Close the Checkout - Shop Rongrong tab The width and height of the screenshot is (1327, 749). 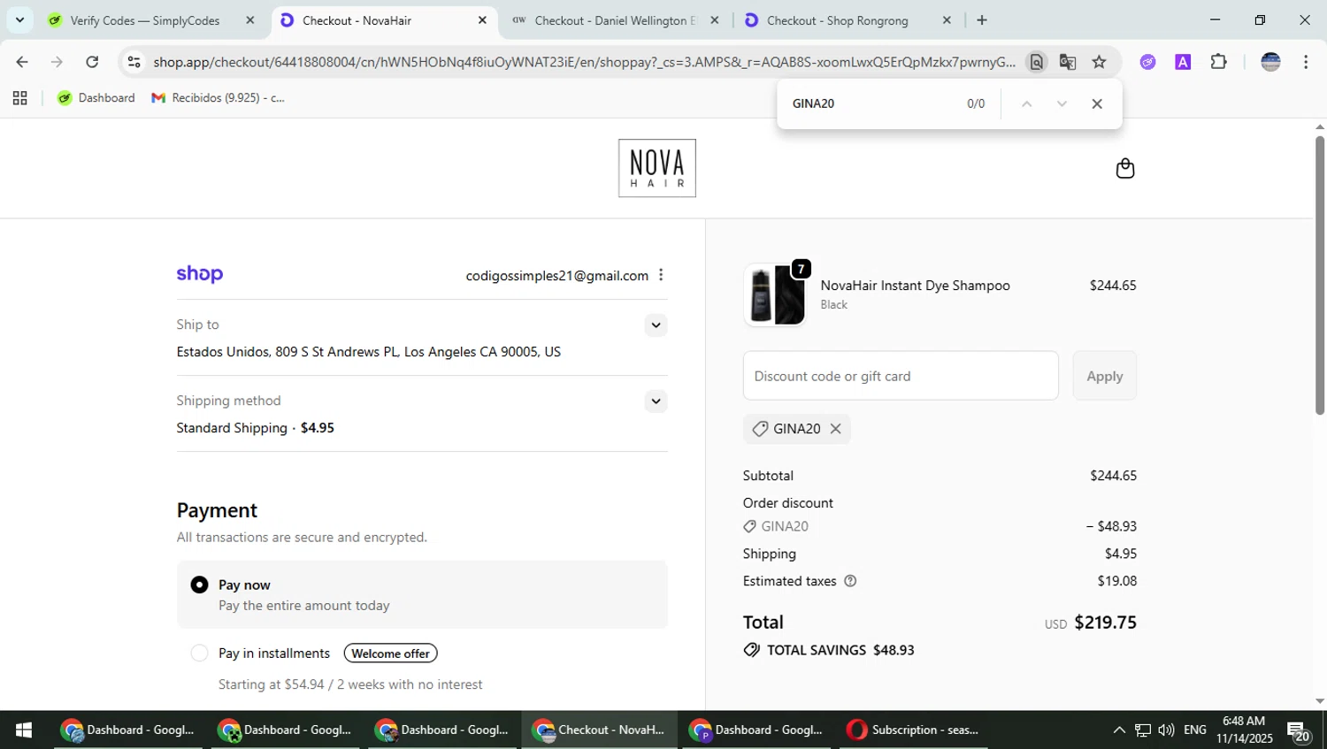[947, 20]
